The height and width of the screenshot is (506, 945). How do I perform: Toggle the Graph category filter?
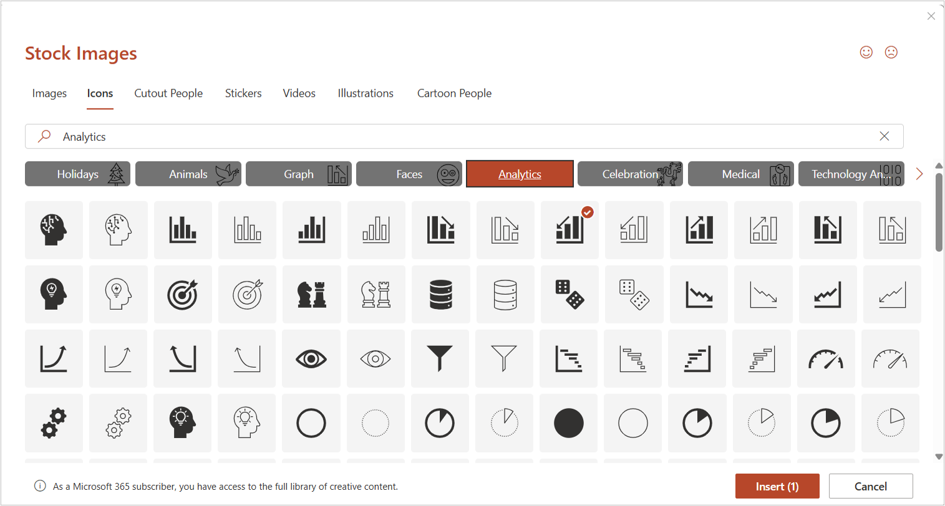299,174
